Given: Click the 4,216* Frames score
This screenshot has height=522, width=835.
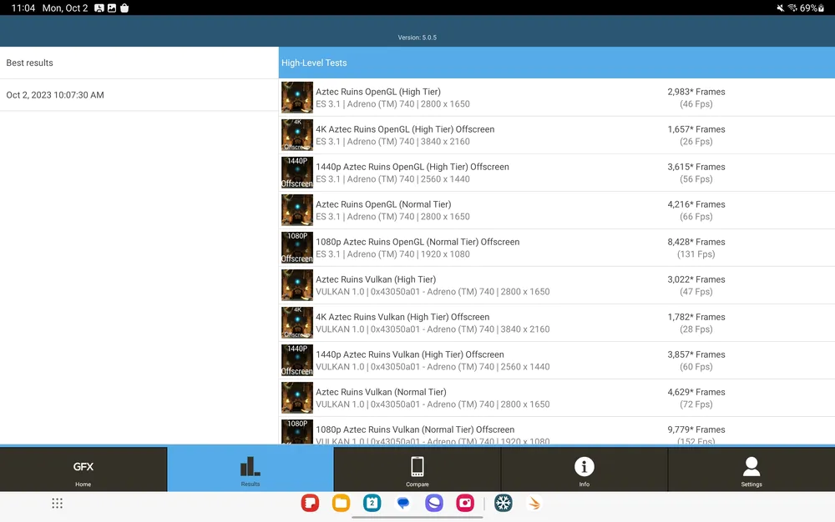Looking at the screenshot, I should [x=696, y=204].
